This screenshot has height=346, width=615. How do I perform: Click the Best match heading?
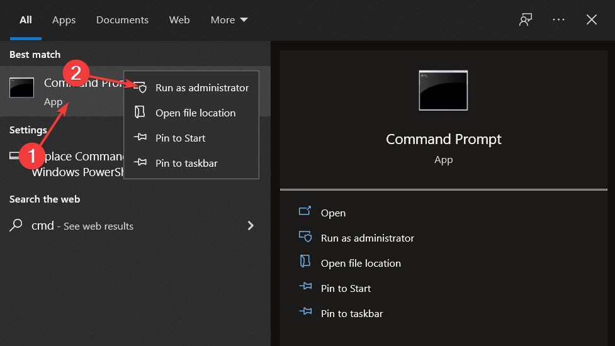(x=35, y=55)
